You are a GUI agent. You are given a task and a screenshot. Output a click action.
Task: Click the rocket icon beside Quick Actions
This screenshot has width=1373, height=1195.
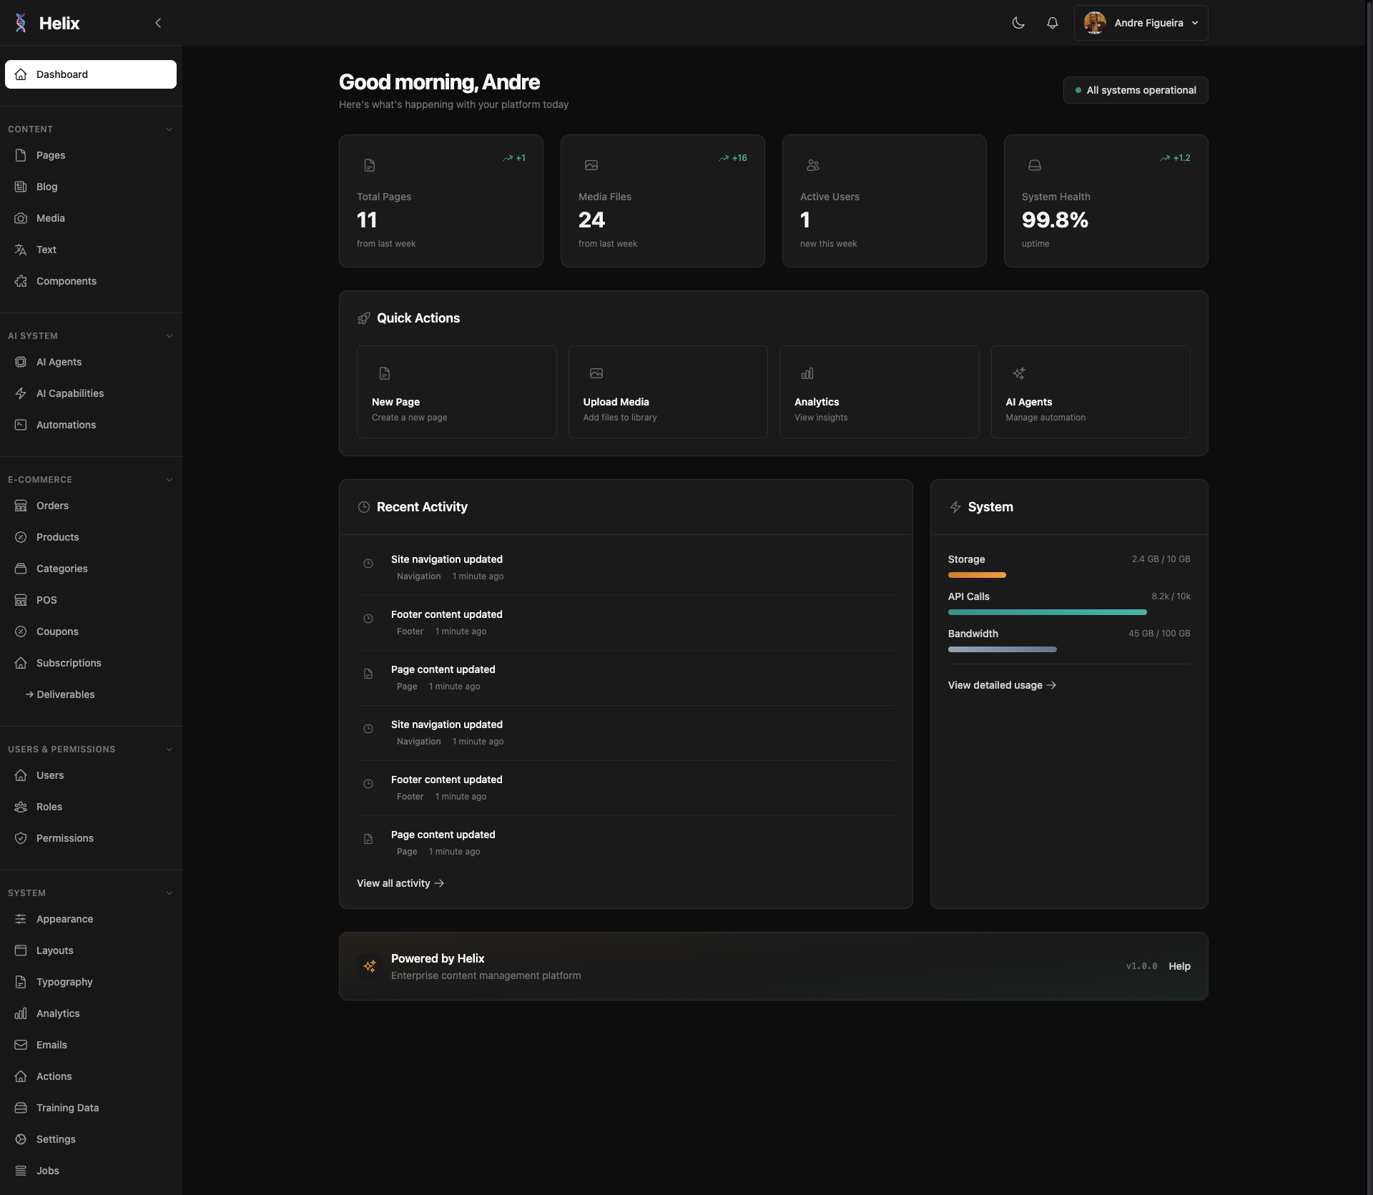tap(364, 318)
